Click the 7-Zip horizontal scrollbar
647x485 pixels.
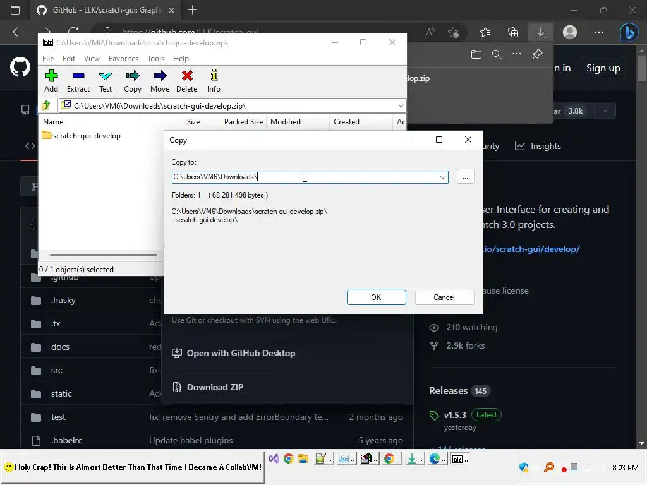pyautogui.click(x=103, y=255)
